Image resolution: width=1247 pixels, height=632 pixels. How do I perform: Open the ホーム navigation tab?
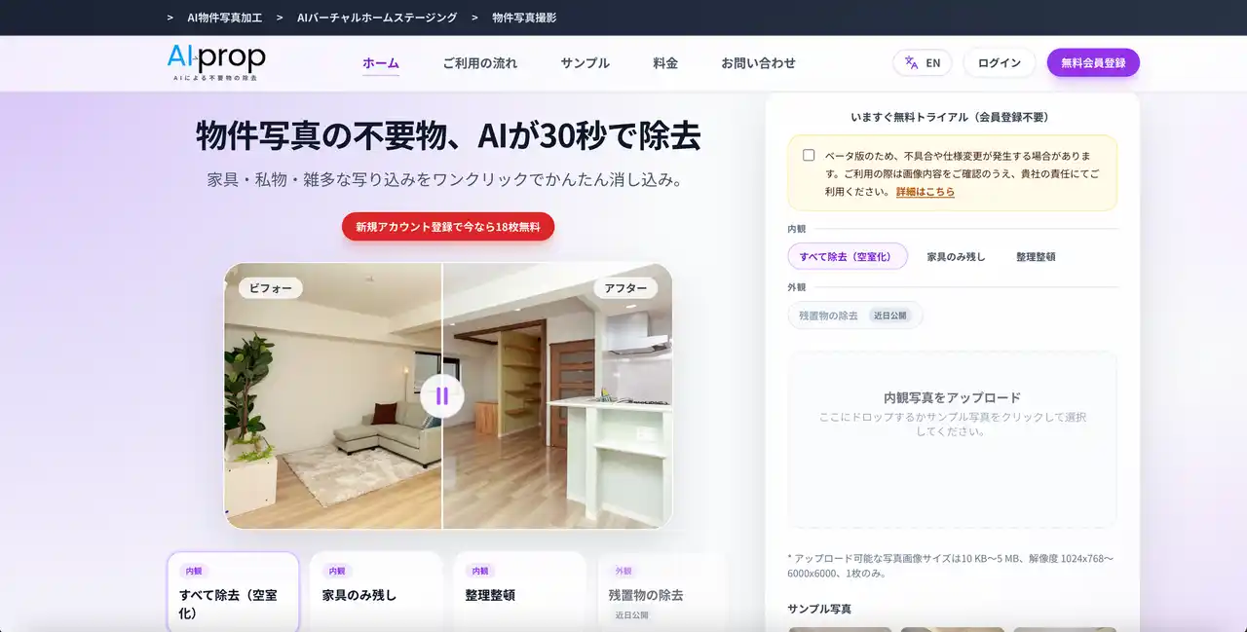point(381,63)
